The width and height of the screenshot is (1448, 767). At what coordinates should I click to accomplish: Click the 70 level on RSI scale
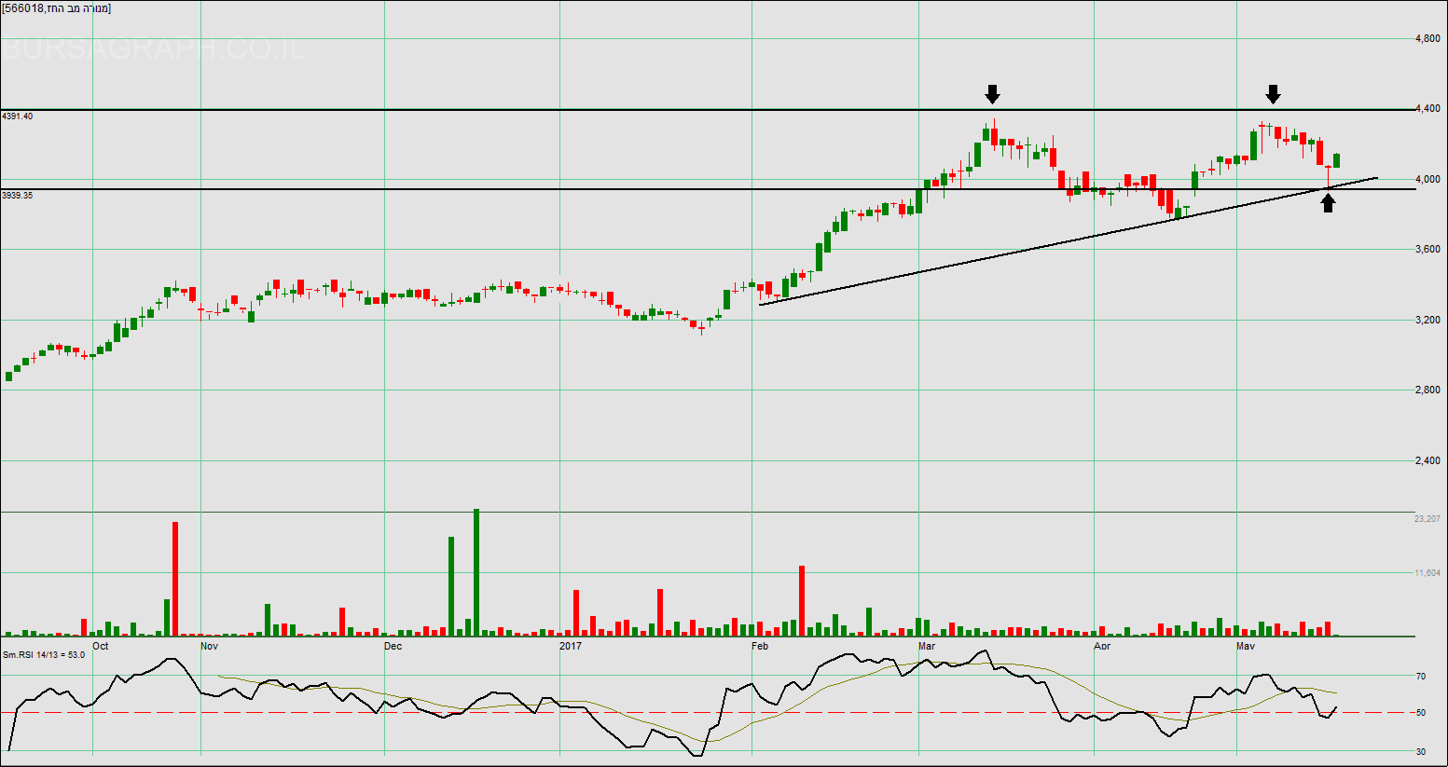[x=1421, y=677]
